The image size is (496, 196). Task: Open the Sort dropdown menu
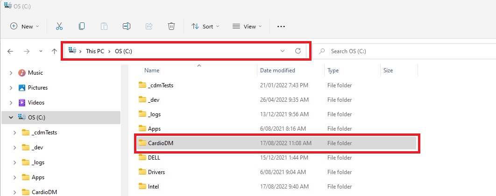click(x=205, y=27)
